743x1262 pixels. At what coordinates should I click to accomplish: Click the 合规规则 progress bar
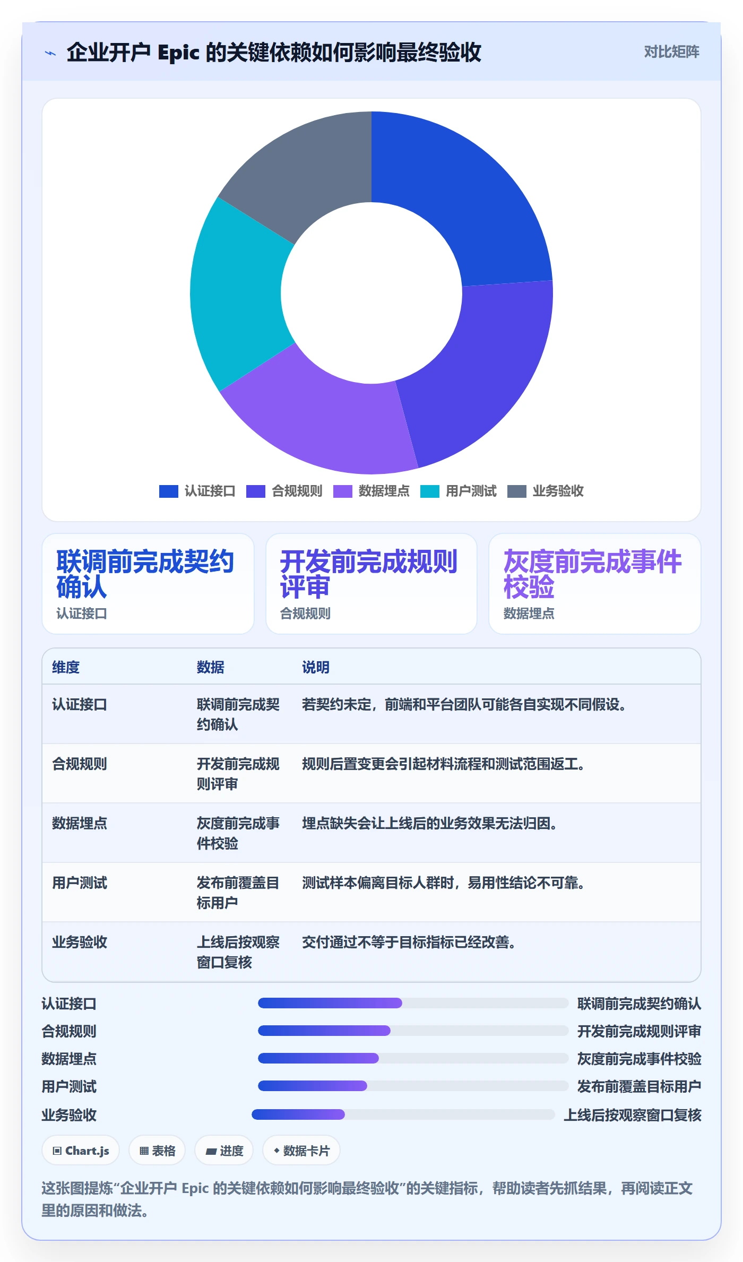(x=413, y=1031)
